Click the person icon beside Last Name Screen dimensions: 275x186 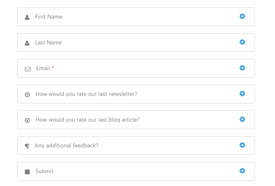27,43
